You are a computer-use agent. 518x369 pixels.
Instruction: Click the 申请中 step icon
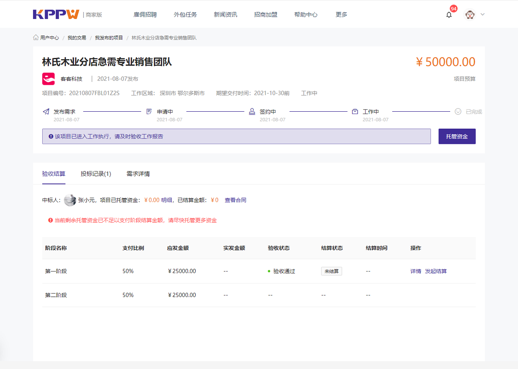coord(149,112)
